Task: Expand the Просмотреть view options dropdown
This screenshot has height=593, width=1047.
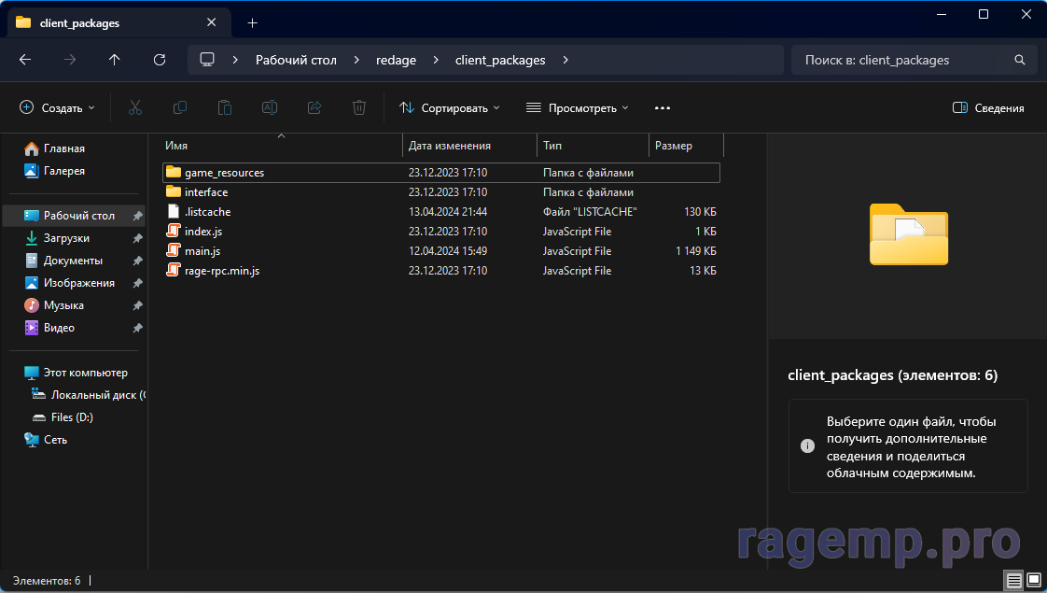Action: click(577, 108)
